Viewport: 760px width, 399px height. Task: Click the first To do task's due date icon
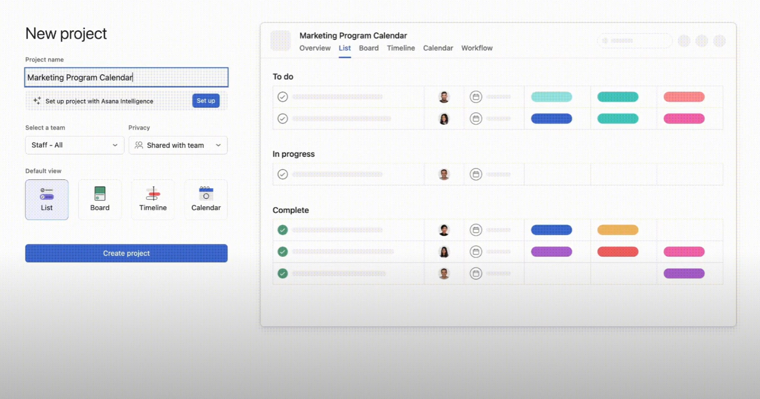click(x=476, y=97)
